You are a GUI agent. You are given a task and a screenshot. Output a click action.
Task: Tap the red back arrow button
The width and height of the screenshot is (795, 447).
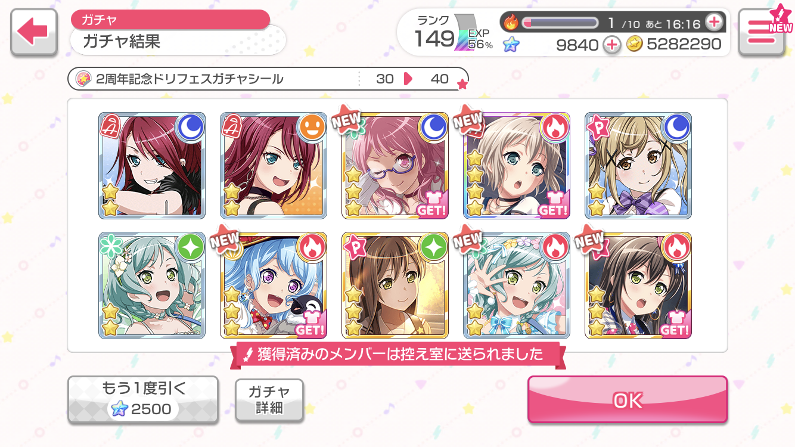click(x=34, y=33)
